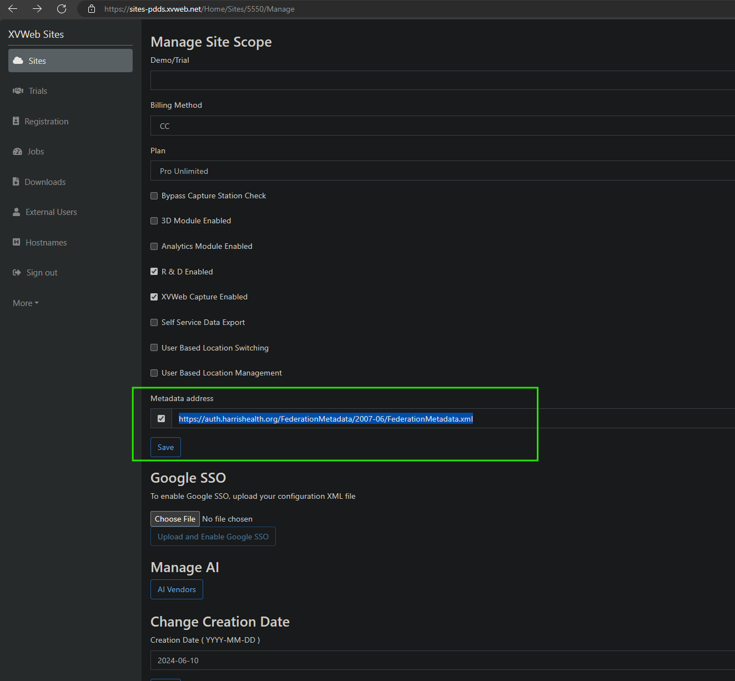Open the AI Vendors page
Viewport: 735px width, 681px height.
coord(177,589)
